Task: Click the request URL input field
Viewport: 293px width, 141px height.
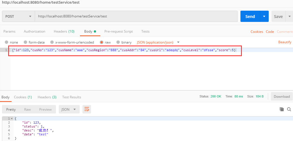Action: click(136, 17)
